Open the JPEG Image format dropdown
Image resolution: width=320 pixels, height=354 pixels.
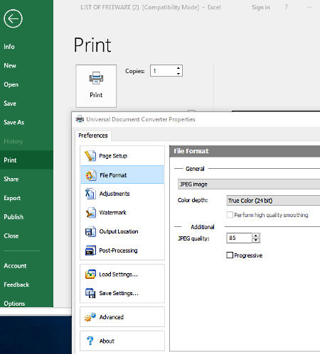coord(249,184)
